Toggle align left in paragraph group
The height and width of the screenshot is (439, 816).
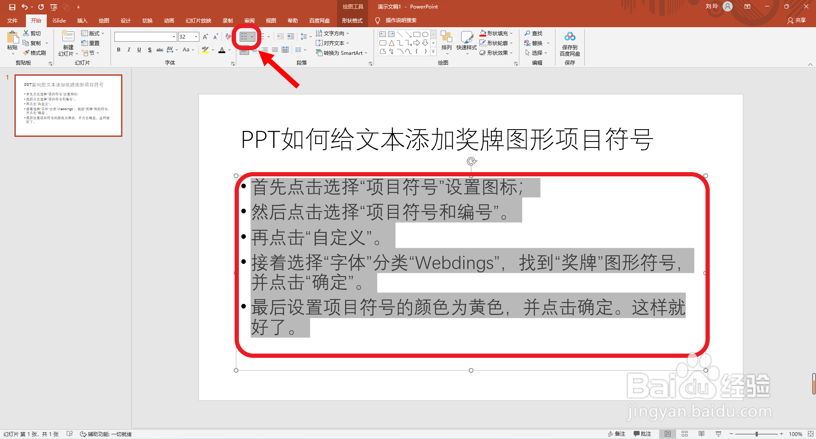pyautogui.click(x=244, y=51)
